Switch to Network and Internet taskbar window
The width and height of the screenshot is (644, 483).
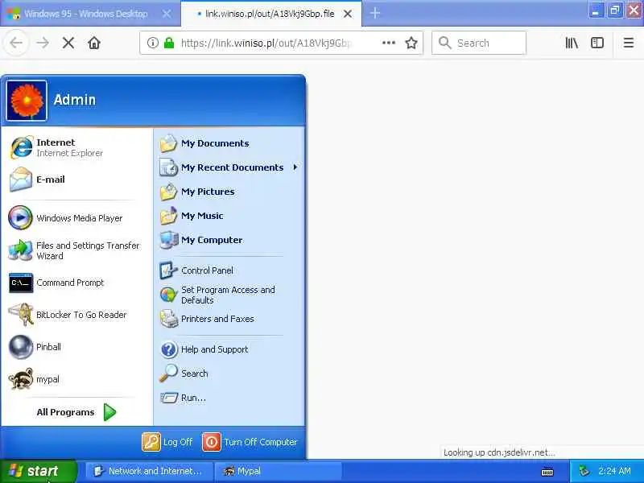click(x=150, y=471)
